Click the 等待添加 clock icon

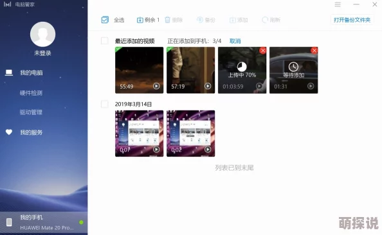pyautogui.click(x=293, y=67)
